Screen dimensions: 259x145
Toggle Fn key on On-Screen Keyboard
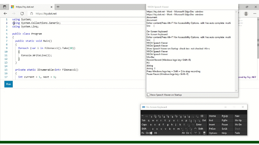pos(143,133)
